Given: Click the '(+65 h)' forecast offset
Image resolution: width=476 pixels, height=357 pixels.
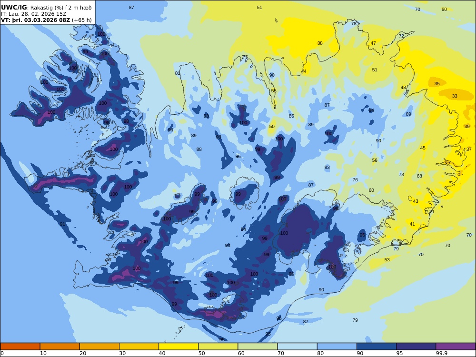Looking at the screenshot, I should click(x=82, y=20).
